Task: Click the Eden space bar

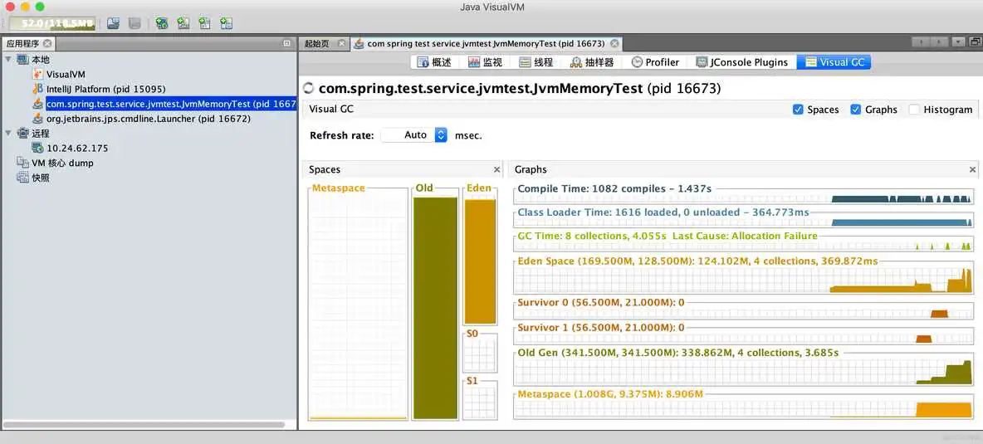Action: pyautogui.click(x=480, y=260)
